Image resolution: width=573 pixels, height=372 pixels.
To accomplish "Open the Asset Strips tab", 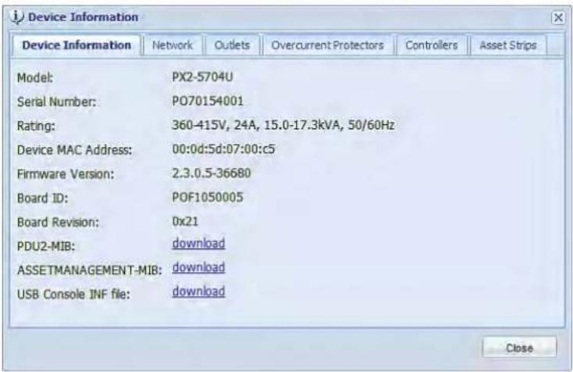I will coord(508,45).
